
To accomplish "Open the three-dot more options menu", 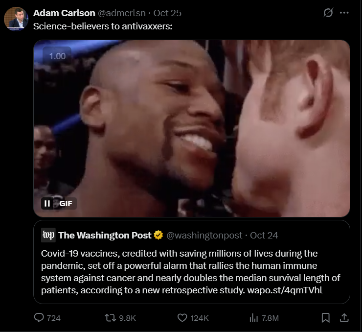I will 344,13.
